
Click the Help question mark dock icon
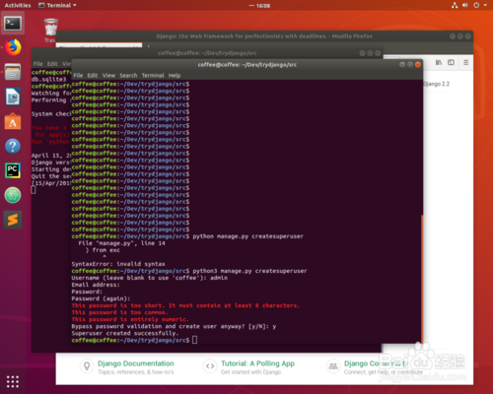[13, 146]
